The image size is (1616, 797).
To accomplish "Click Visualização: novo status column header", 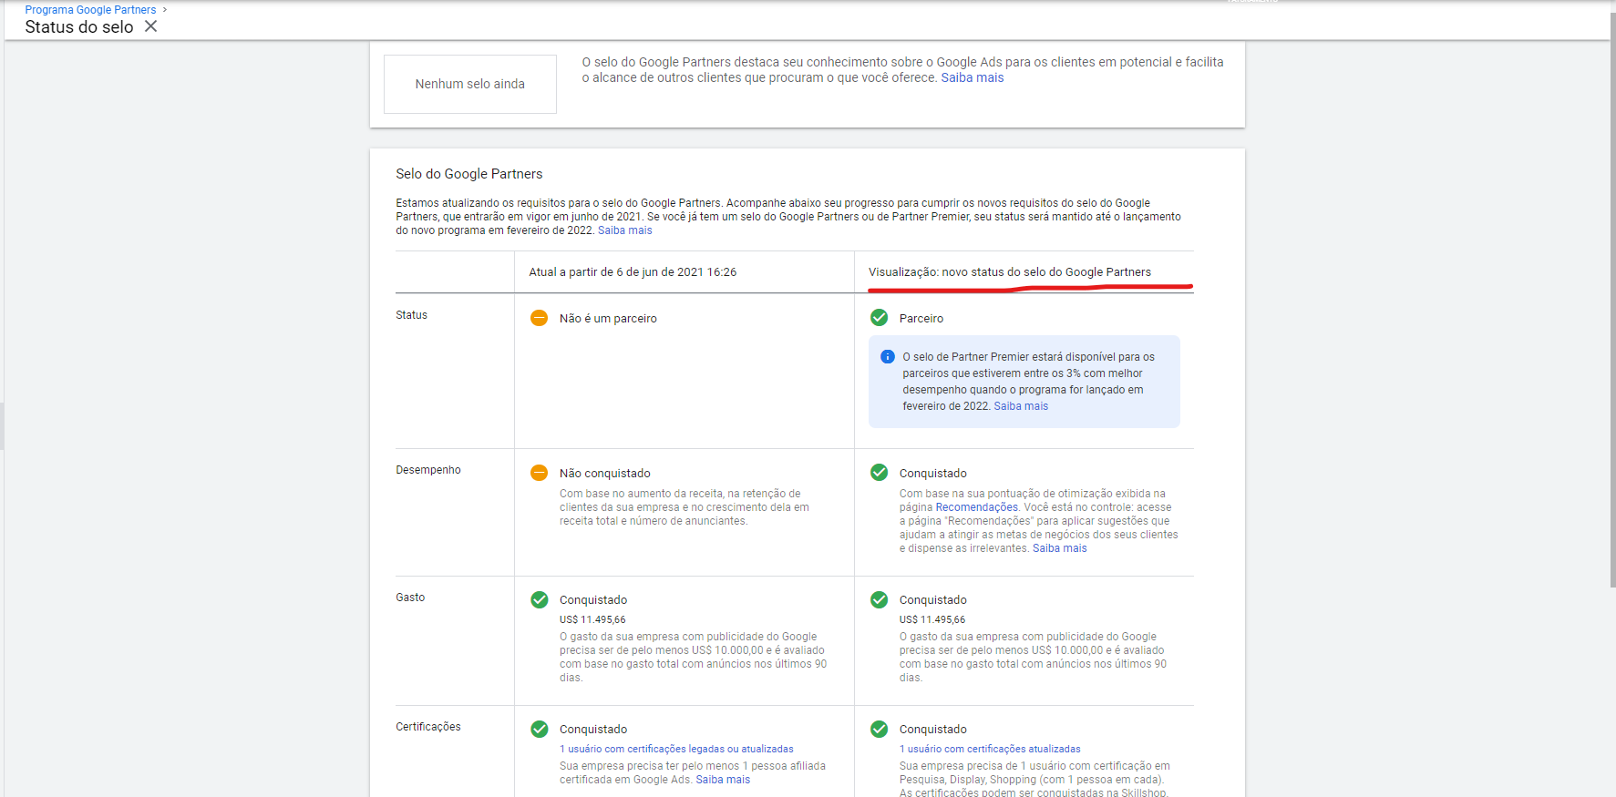I will [1010, 272].
